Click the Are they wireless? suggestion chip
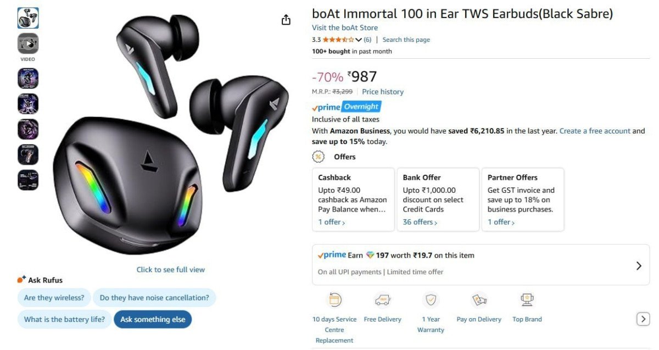This screenshot has height=350, width=659. pos(53,297)
